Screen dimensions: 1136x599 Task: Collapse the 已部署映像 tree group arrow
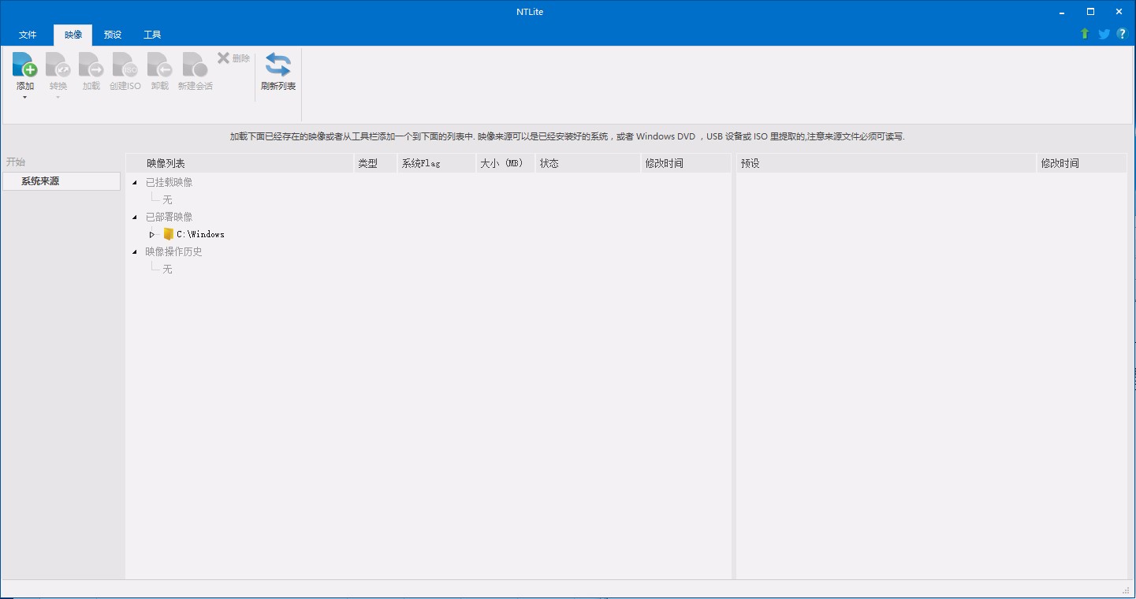(135, 217)
